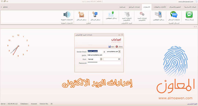Screen dimensions: 198x106
Task: Click the red X إغلاق icon in dialog
Action: tap(117, 47)
